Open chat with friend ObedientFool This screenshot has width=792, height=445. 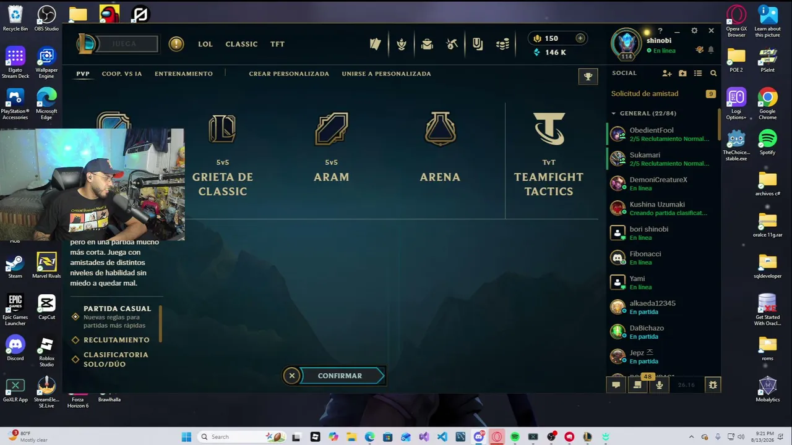[x=663, y=134]
